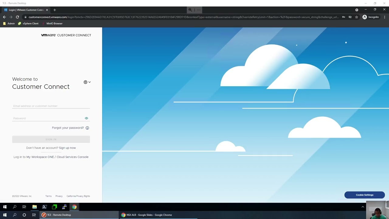The image size is (389, 219).
Task: Focus the Email address or customer number field
Action: click(x=51, y=106)
